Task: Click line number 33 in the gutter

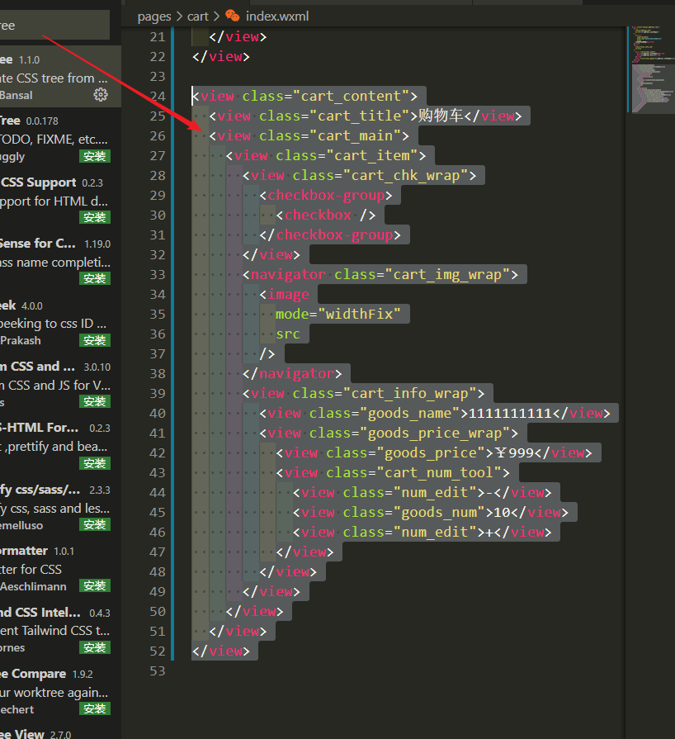Action: [158, 274]
